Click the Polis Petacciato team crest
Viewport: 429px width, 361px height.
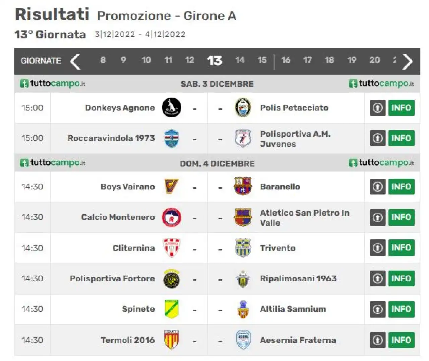pyautogui.click(x=243, y=108)
